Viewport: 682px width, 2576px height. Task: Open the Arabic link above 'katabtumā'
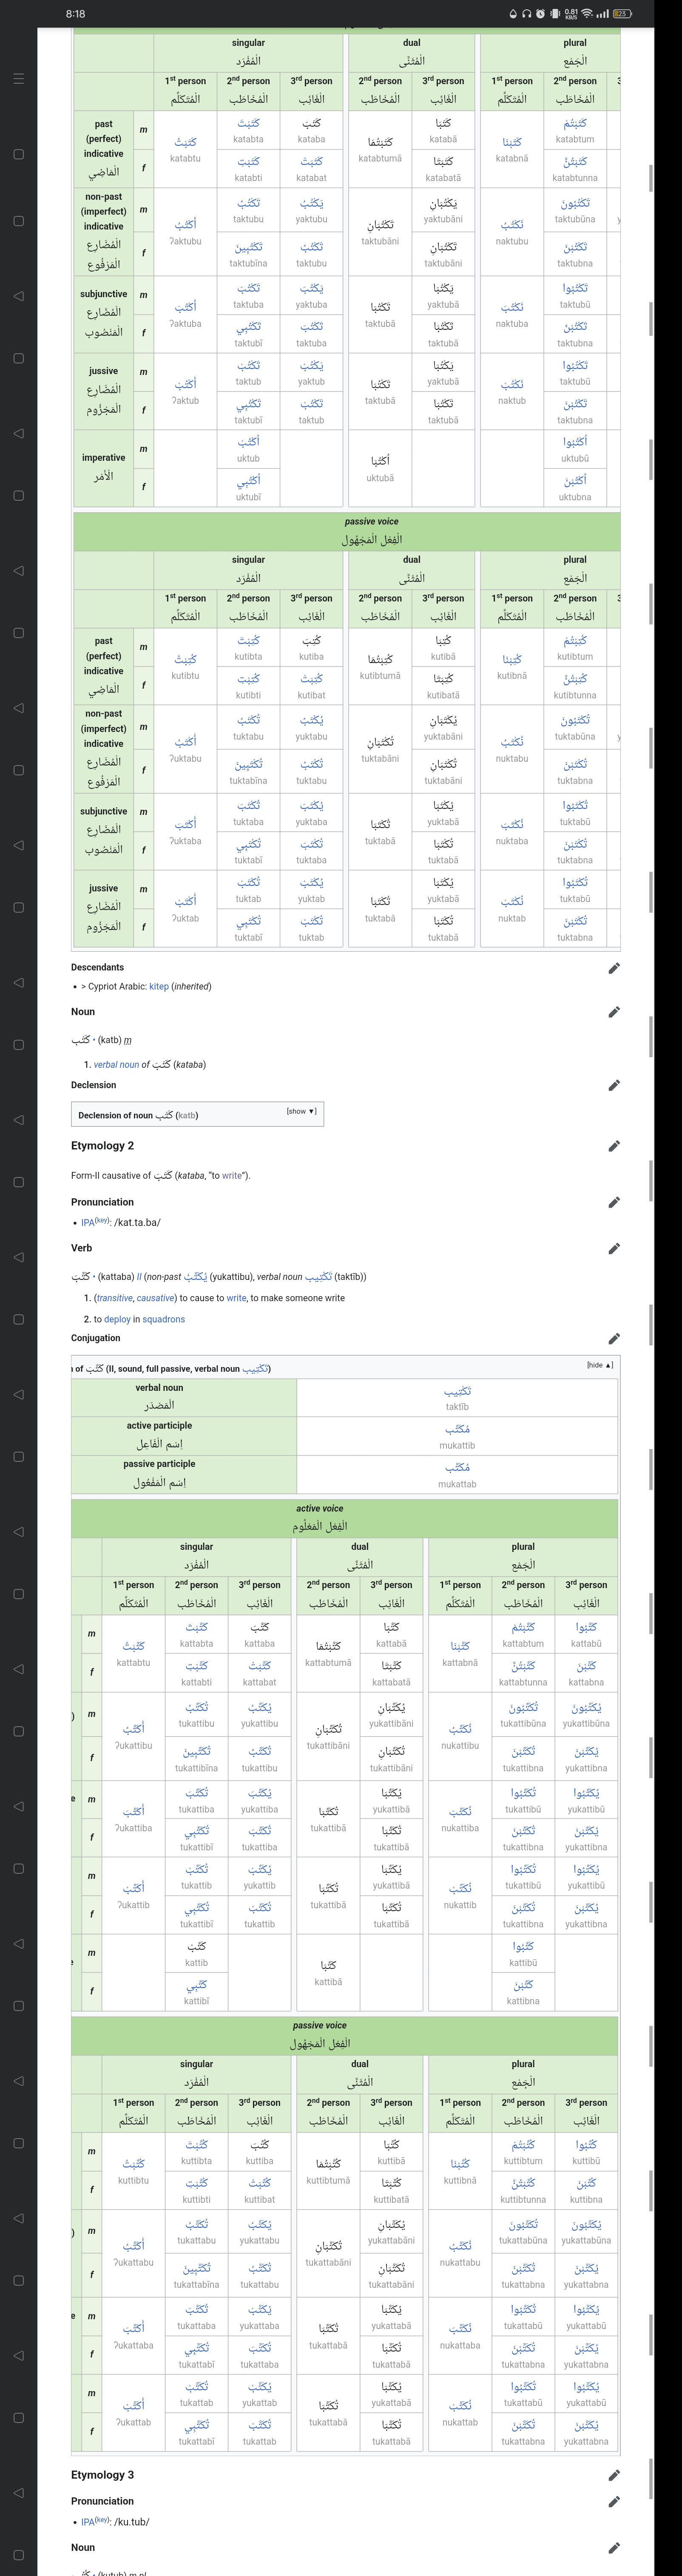coord(380,142)
